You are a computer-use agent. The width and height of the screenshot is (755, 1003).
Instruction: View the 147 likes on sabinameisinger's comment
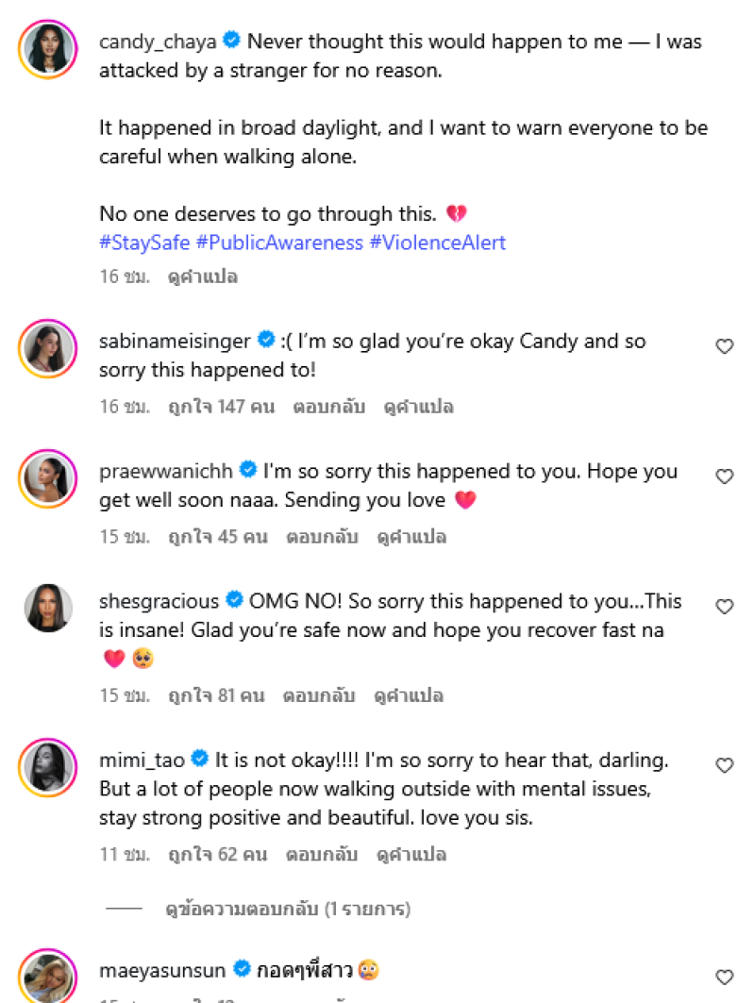pos(218,407)
